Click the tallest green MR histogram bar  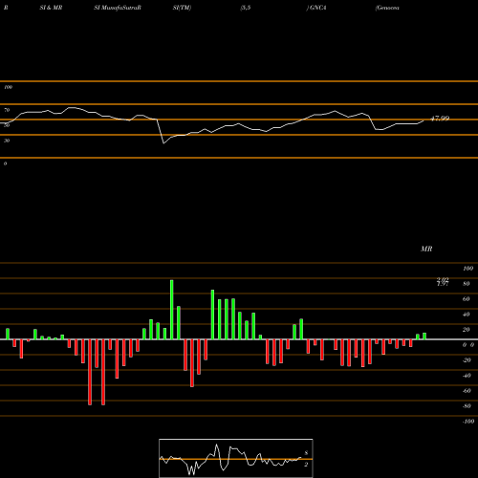click(x=172, y=310)
